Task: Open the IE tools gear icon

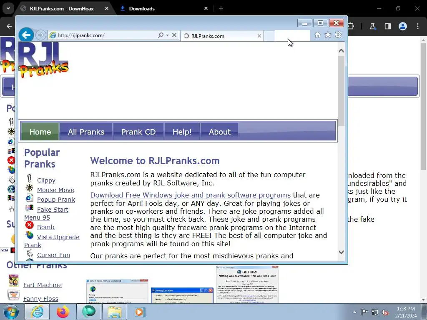Action: (338, 35)
